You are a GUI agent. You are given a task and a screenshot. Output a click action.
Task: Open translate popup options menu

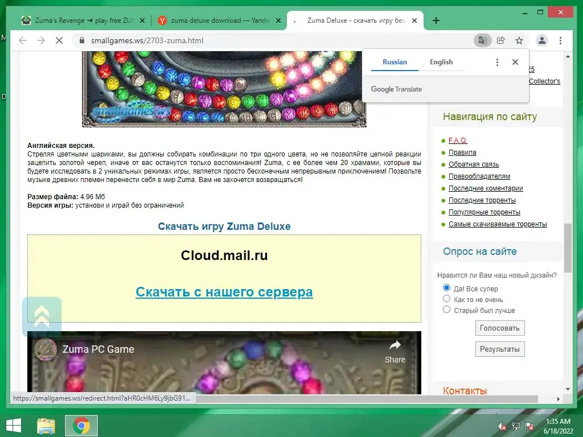(x=497, y=62)
